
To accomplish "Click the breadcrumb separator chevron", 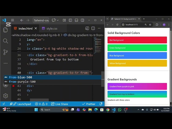I will click(62, 35).
